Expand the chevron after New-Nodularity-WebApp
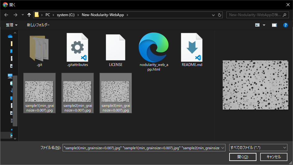Viewport: 293px width, 165px height. click(x=127, y=15)
